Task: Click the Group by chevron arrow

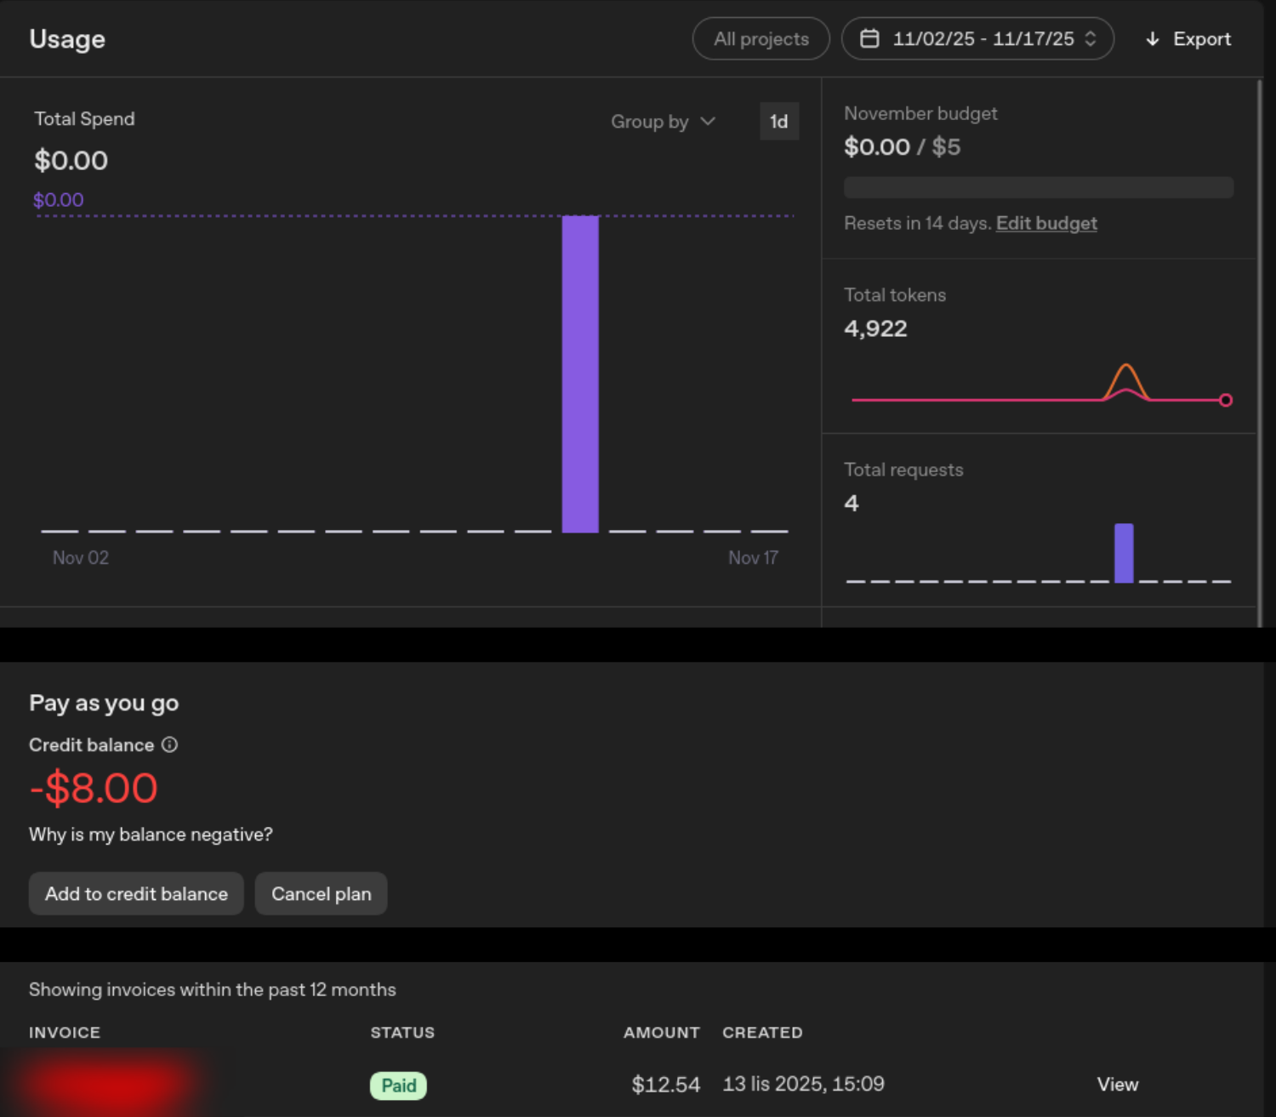Action: [x=708, y=122]
